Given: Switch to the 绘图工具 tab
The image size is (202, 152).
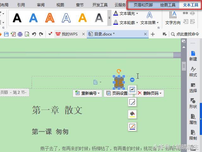Looking at the screenshot, I should coord(168,5).
